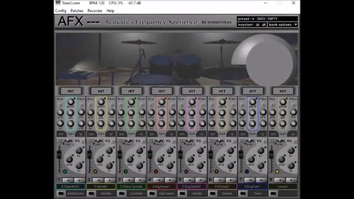Open the Recorder menu

coord(95,11)
